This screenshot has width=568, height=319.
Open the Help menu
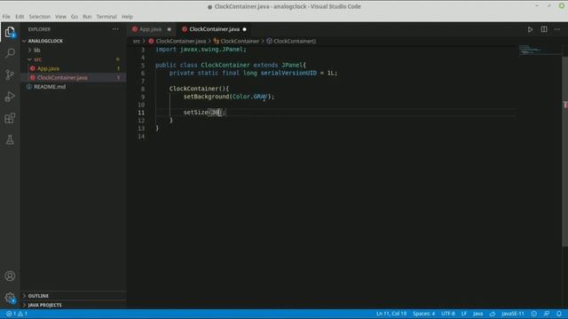[x=127, y=17]
